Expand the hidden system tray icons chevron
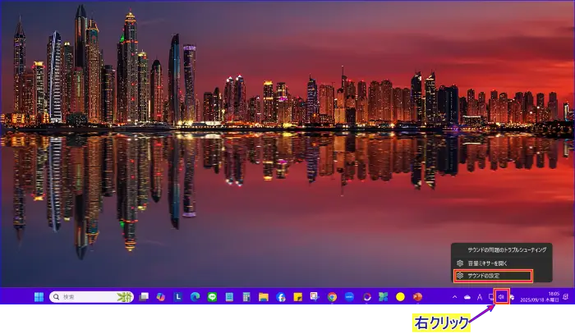This screenshot has width=575, height=334. click(x=455, y=297)
